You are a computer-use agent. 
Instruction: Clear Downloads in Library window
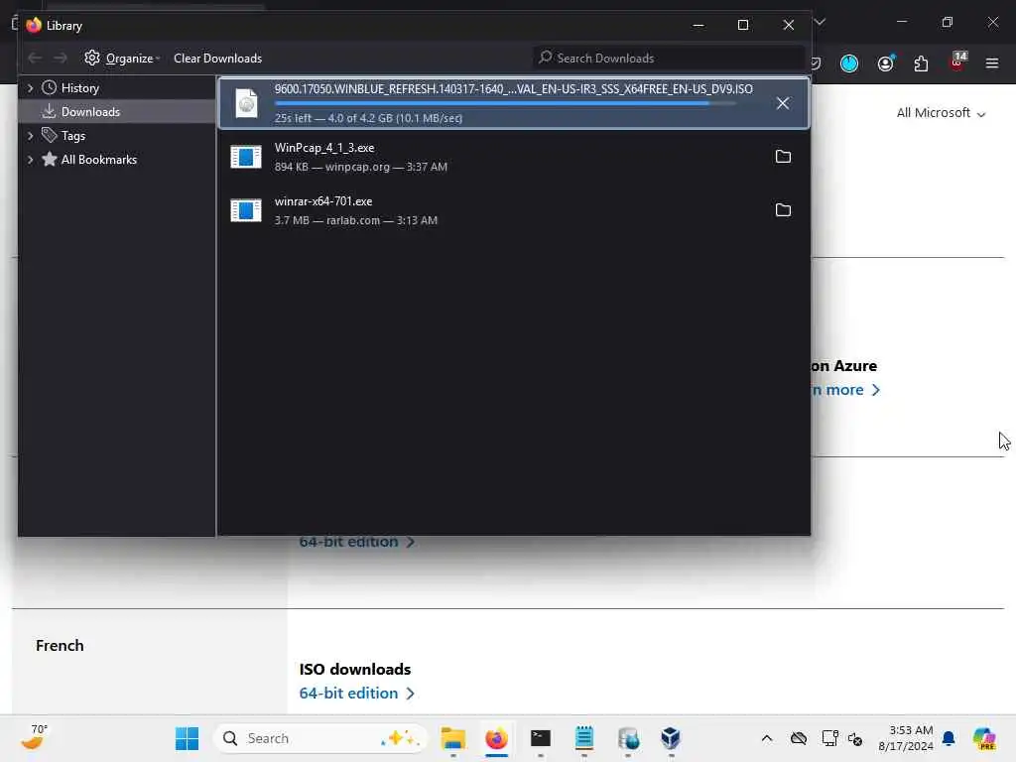(217, 59)
